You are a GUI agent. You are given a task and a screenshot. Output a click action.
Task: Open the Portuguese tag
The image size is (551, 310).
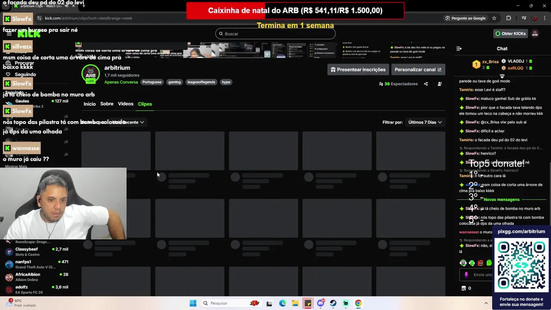(x=152, y=82)
